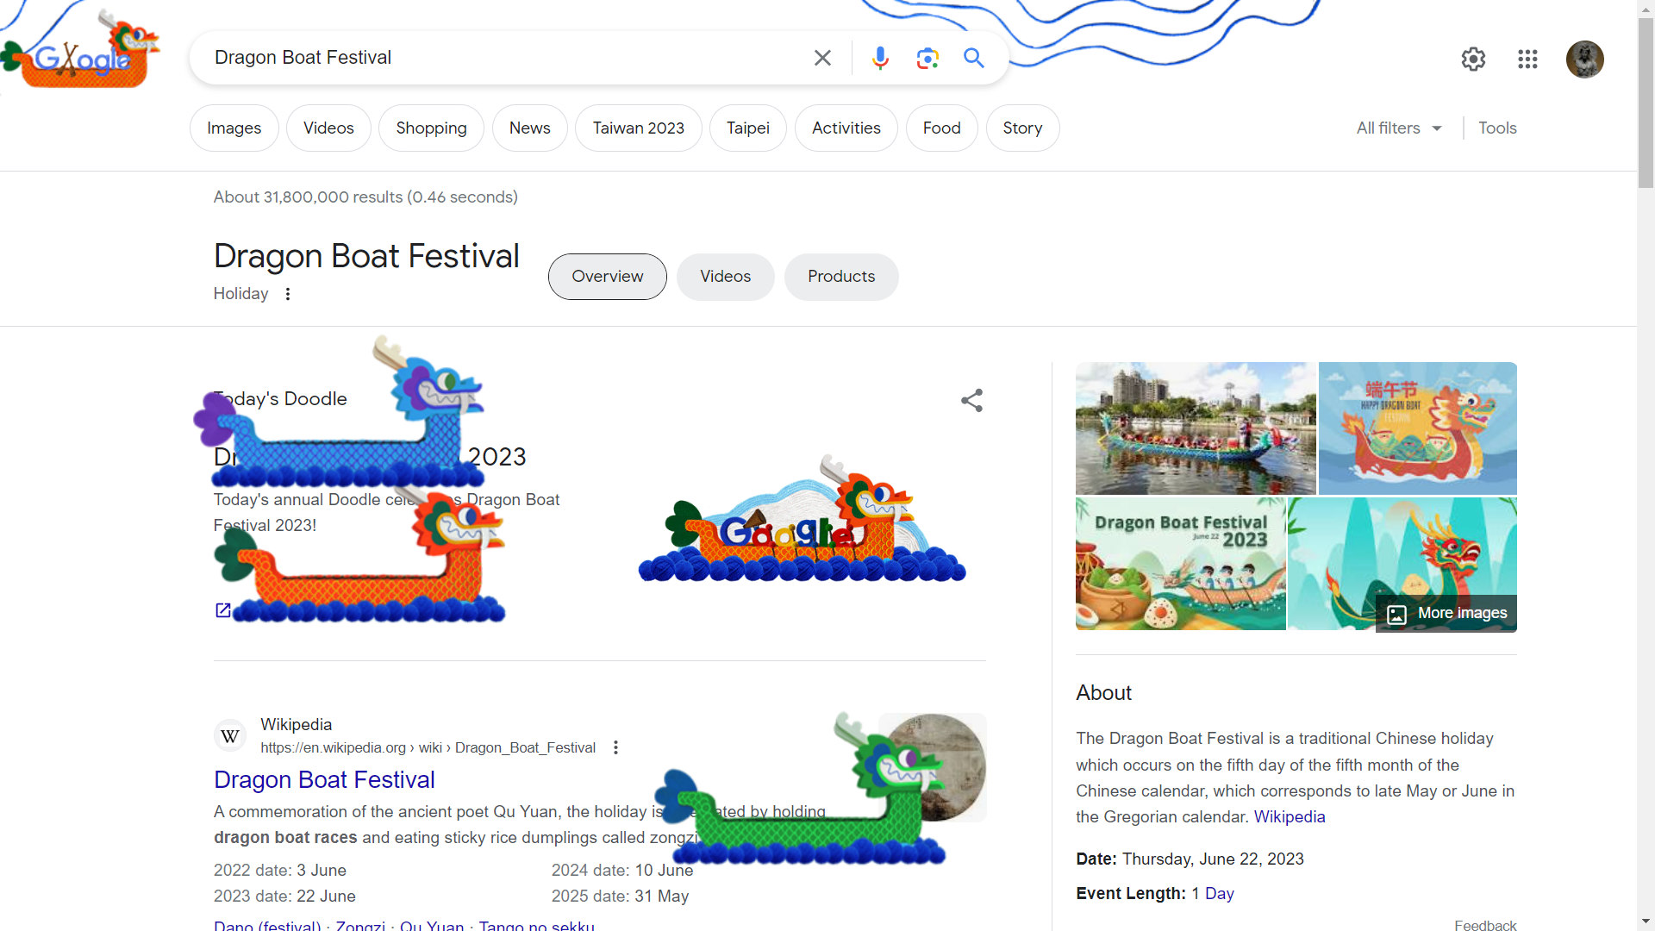The height and width of the screenshot is (931, 1655).
Task: Click the Google Doodle logo
Action: pyautogui.click(x=82, y=52)
